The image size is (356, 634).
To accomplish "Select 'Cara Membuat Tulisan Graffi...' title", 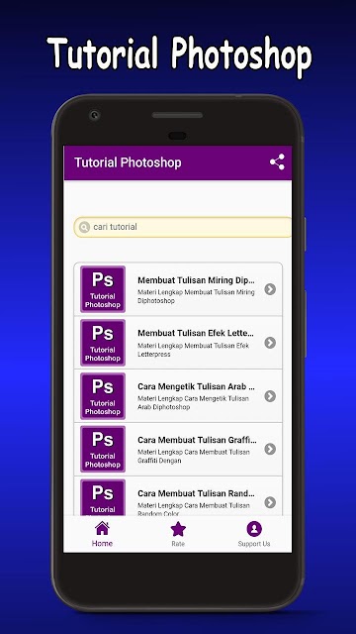I will coord(197,440).
